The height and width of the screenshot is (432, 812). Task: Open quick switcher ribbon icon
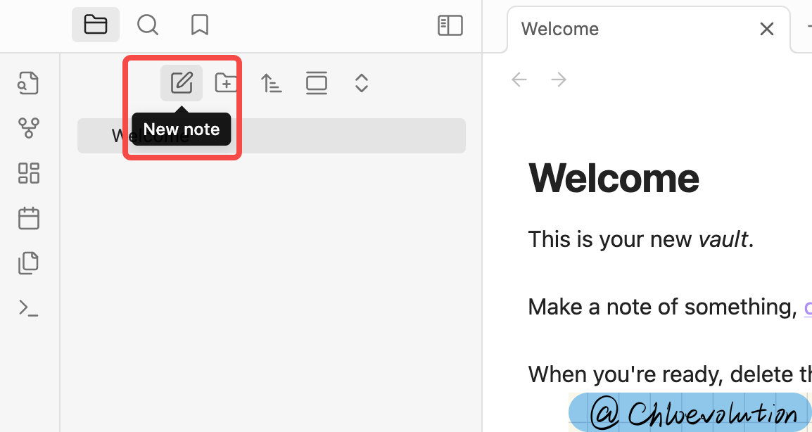tap(28, 83)
